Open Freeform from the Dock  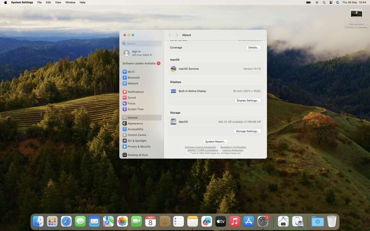point(207,222)
